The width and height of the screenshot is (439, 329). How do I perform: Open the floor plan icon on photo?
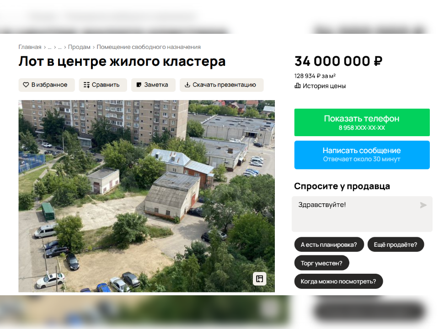[260, 279]
